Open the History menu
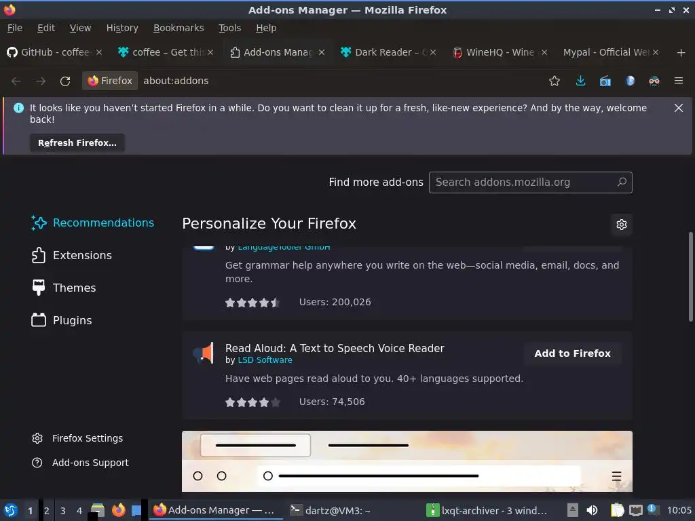Image resolution: width=695 pixels, height=521 pixels. click(x=122, y=28)
